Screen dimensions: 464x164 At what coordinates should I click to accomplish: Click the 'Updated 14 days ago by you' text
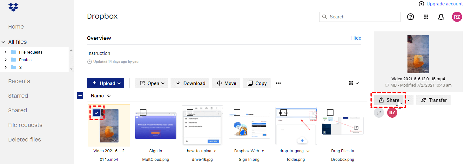(116, 62)
